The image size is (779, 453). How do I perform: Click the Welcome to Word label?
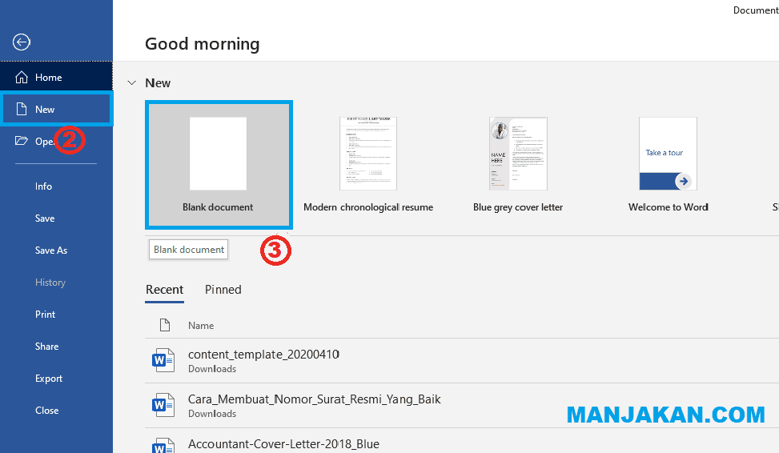[669, 207]
